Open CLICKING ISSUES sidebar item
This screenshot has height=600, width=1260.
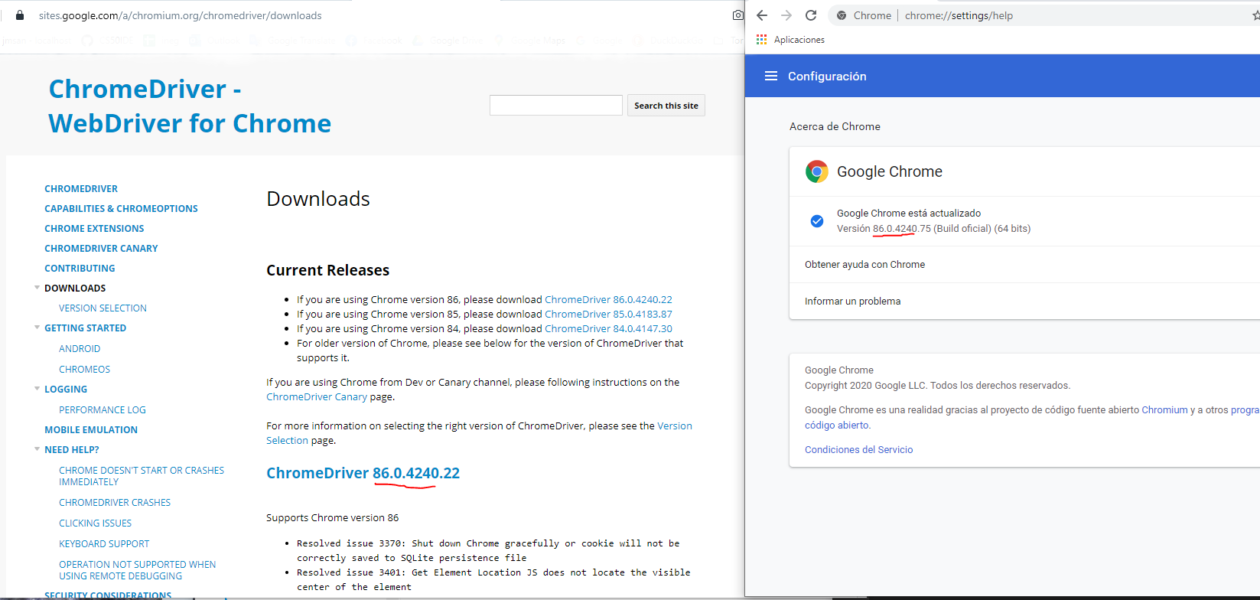pyautogui.click(x=95, y=523)
